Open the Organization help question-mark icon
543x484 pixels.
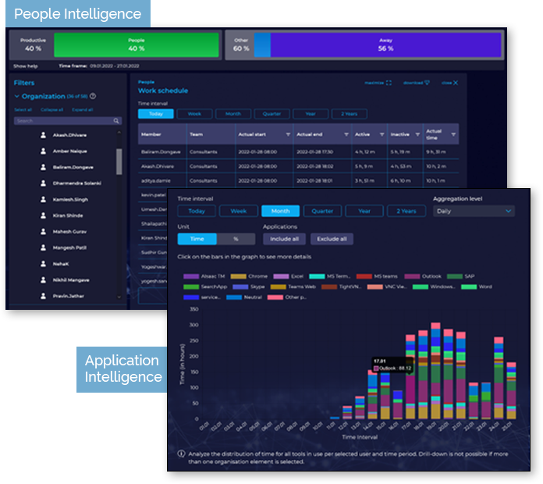point(93,96)
